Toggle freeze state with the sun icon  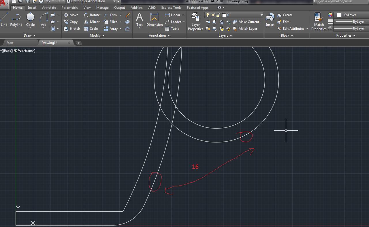212,15
